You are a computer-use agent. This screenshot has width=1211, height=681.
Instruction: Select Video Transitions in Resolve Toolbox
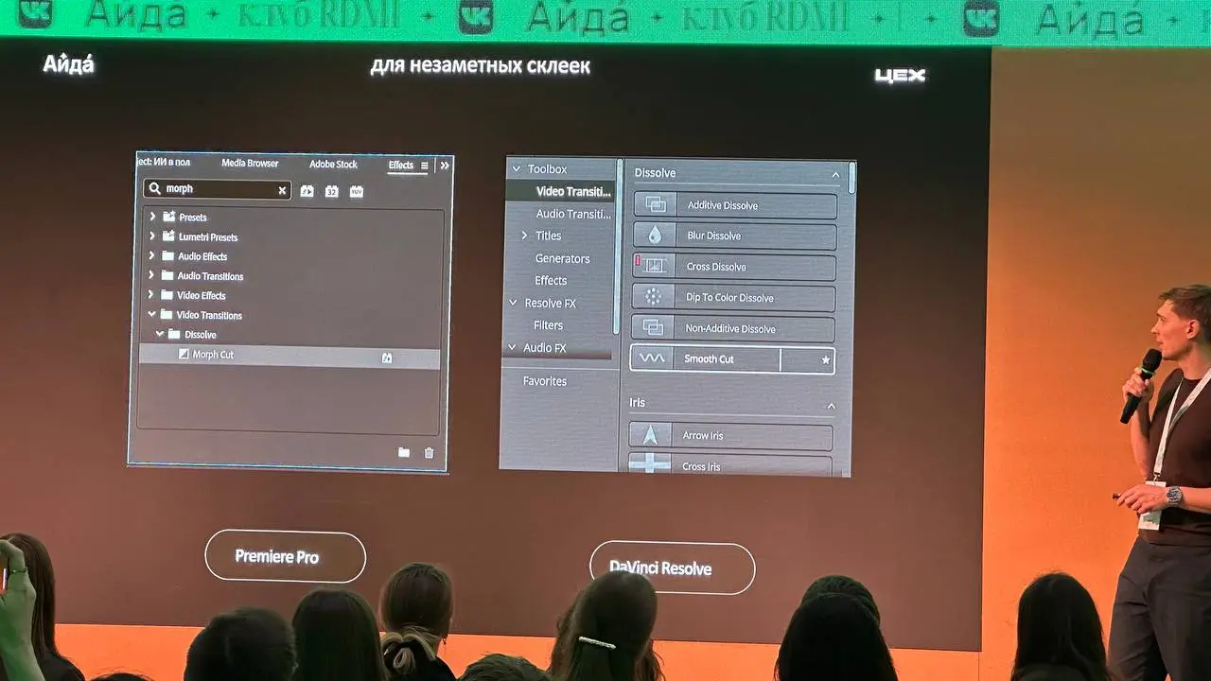tap(560, 191)
